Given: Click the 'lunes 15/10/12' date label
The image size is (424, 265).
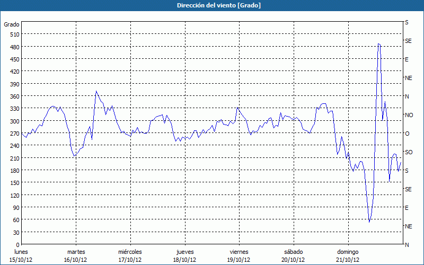Looking at the screenshot, I should point(21,255).
